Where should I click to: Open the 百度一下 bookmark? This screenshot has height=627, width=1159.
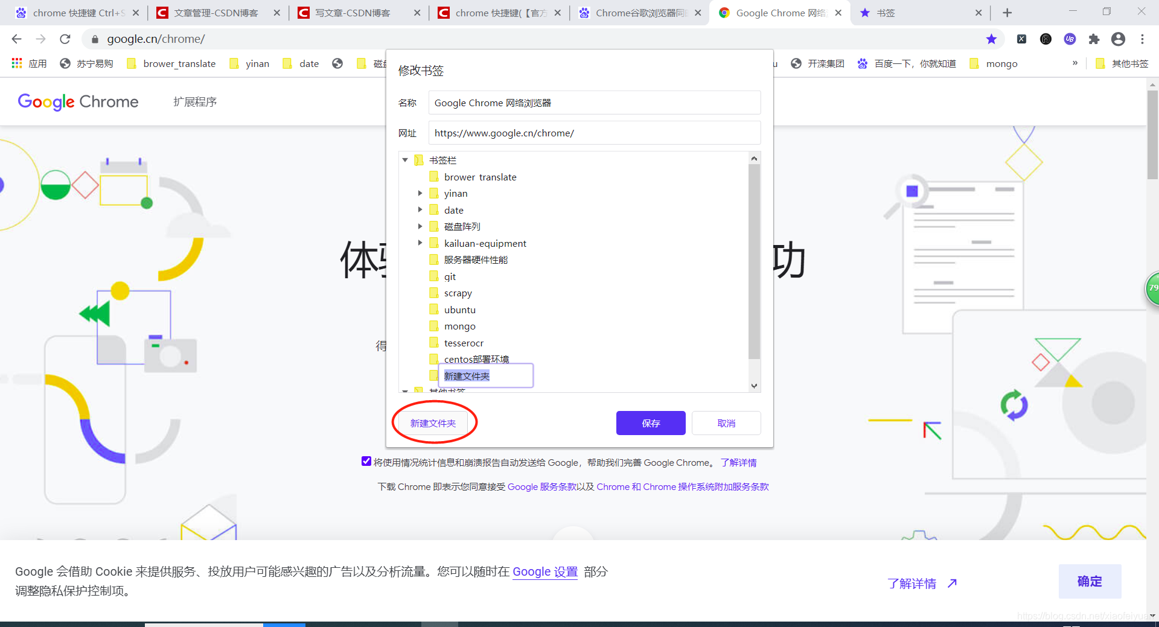[x=907, y=63]
